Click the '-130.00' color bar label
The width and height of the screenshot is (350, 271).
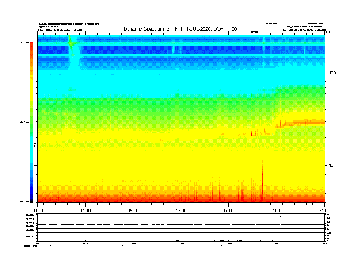[x=24, y=43]
